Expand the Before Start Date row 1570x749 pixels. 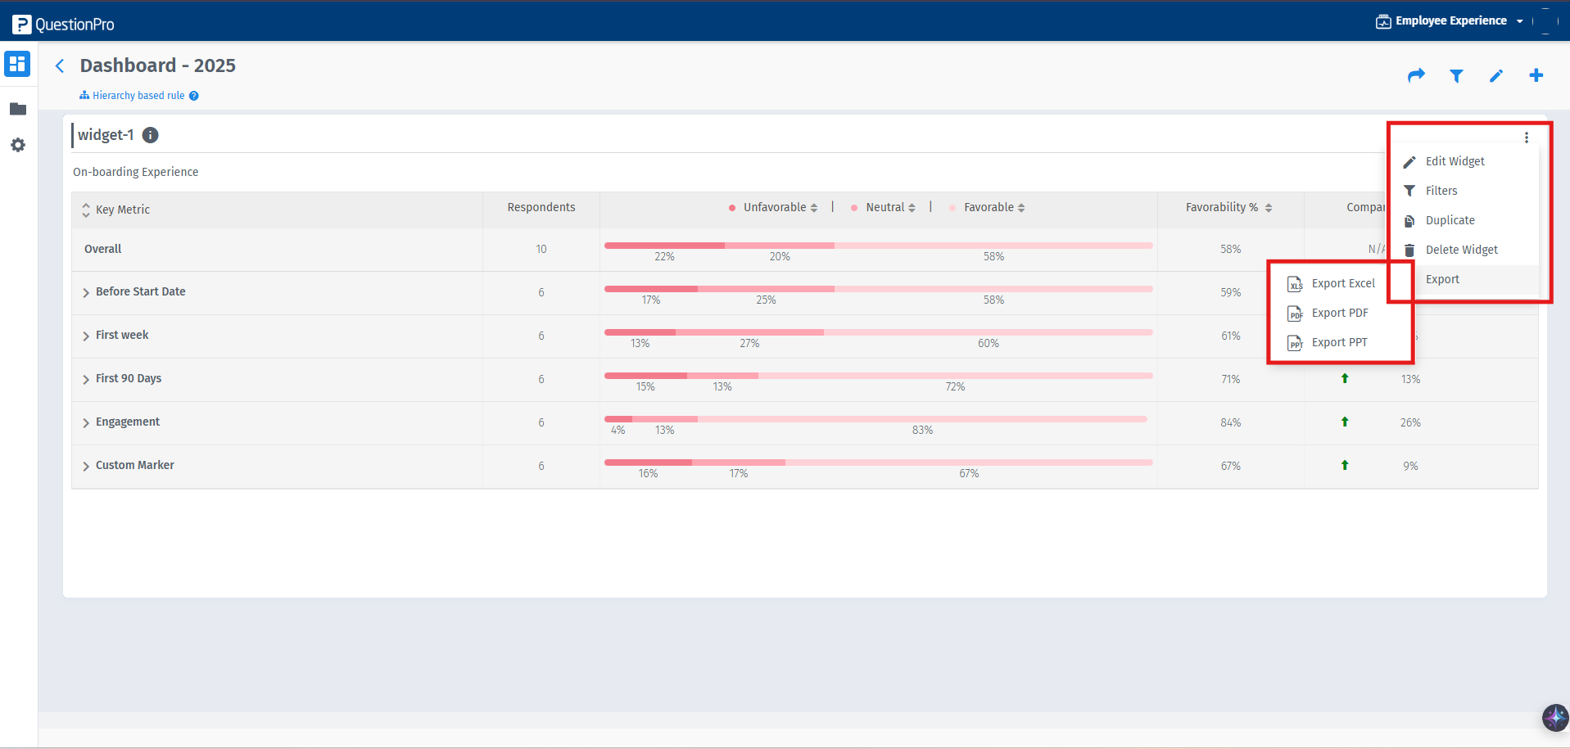point(87,291)
